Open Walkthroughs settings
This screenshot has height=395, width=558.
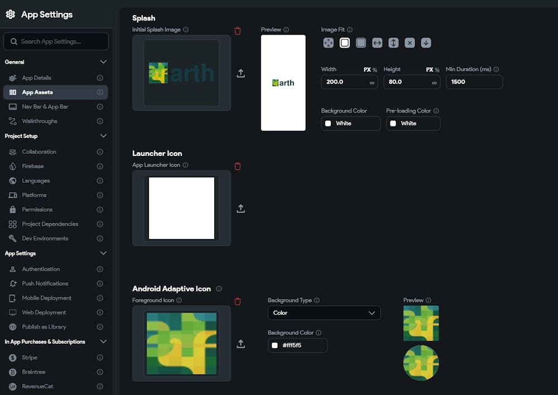pos(55,121)
